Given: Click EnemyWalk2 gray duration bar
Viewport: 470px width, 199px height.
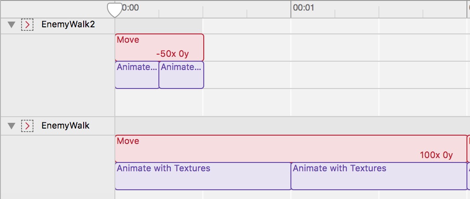Looking at the screenshot, I should 158,26.
